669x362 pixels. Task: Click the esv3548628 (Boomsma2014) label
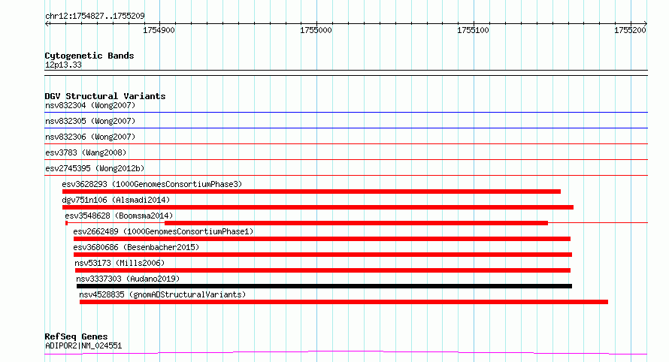coord(119,216)
